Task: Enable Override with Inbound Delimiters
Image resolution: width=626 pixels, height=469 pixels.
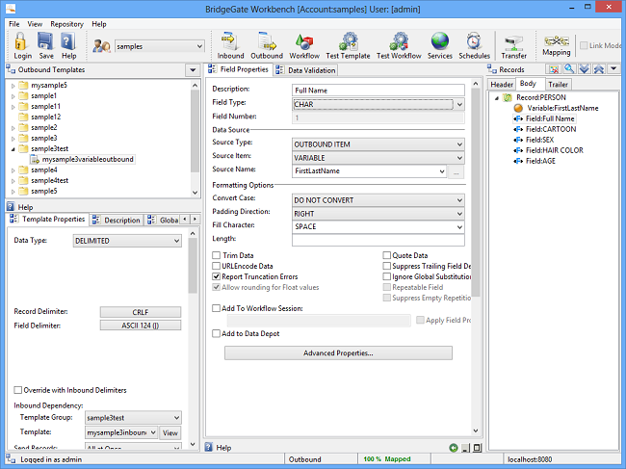Action: [x=18, y=390]
